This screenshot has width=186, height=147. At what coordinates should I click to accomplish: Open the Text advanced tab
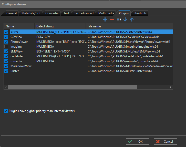click(84, 13)
